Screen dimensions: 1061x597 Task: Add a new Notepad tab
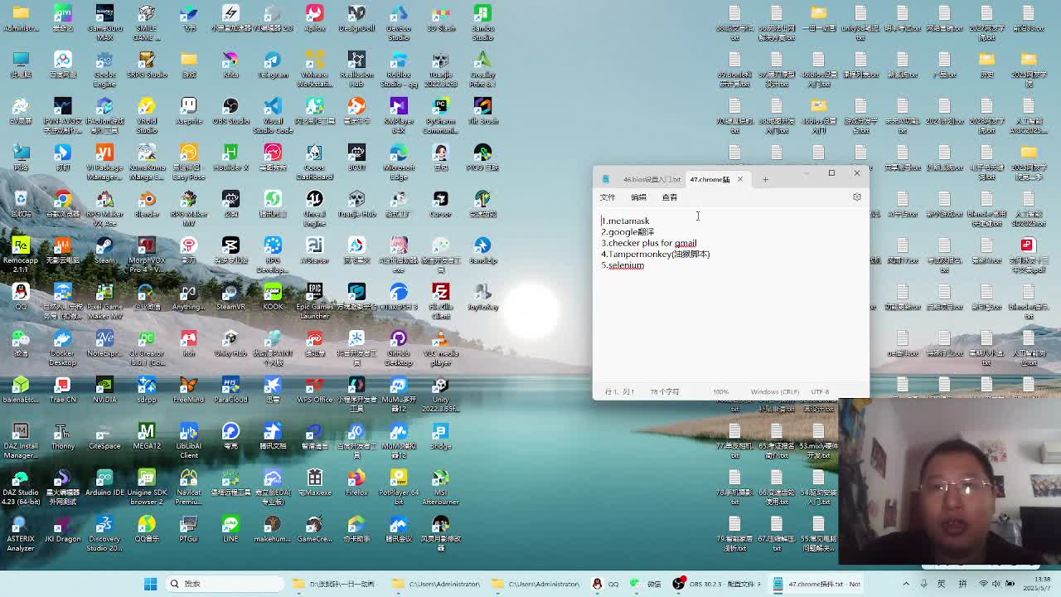765,179
